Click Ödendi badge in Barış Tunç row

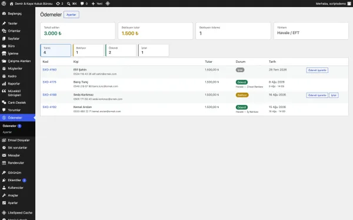coord(242,82)
